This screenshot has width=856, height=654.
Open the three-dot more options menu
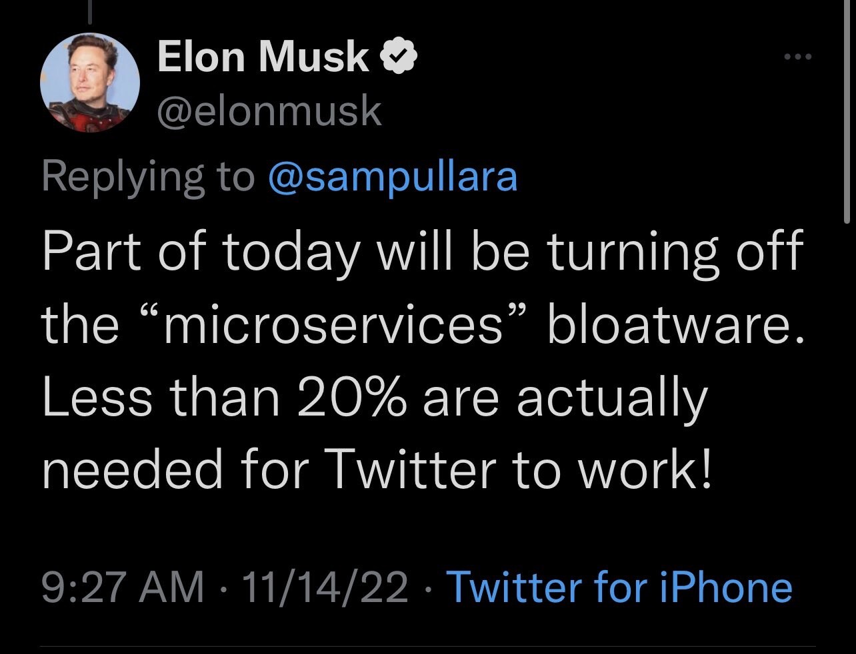pyautogui.click(x=798, y=57)
